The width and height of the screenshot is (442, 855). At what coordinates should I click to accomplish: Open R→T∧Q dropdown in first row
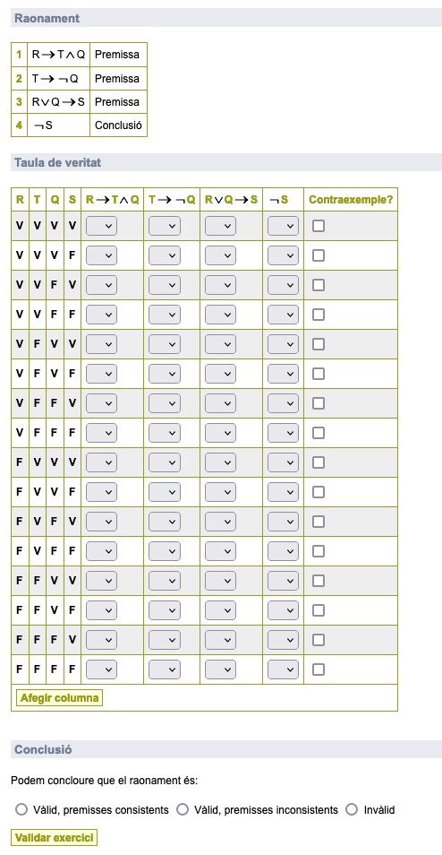pos(101,226)
